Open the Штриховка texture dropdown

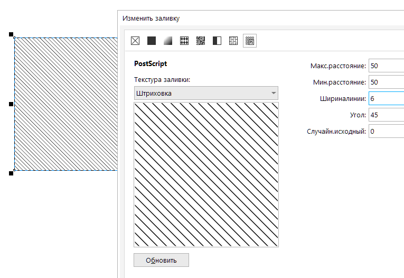pos(206,93)
